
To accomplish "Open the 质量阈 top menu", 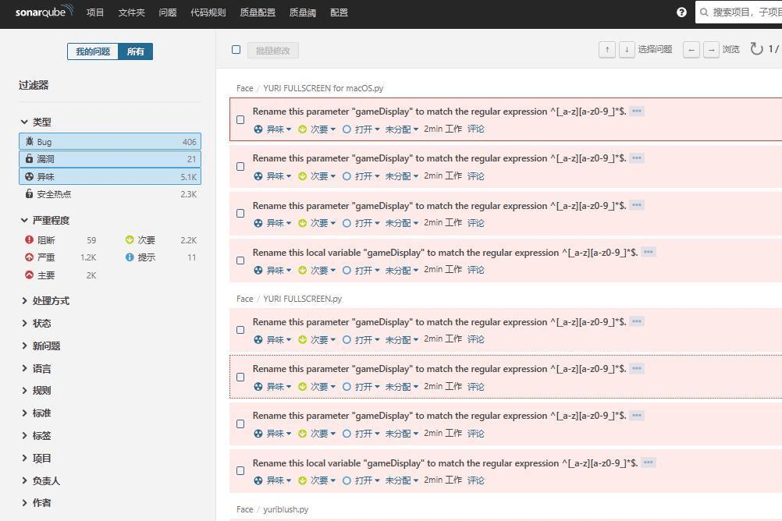I will point(303,12).
